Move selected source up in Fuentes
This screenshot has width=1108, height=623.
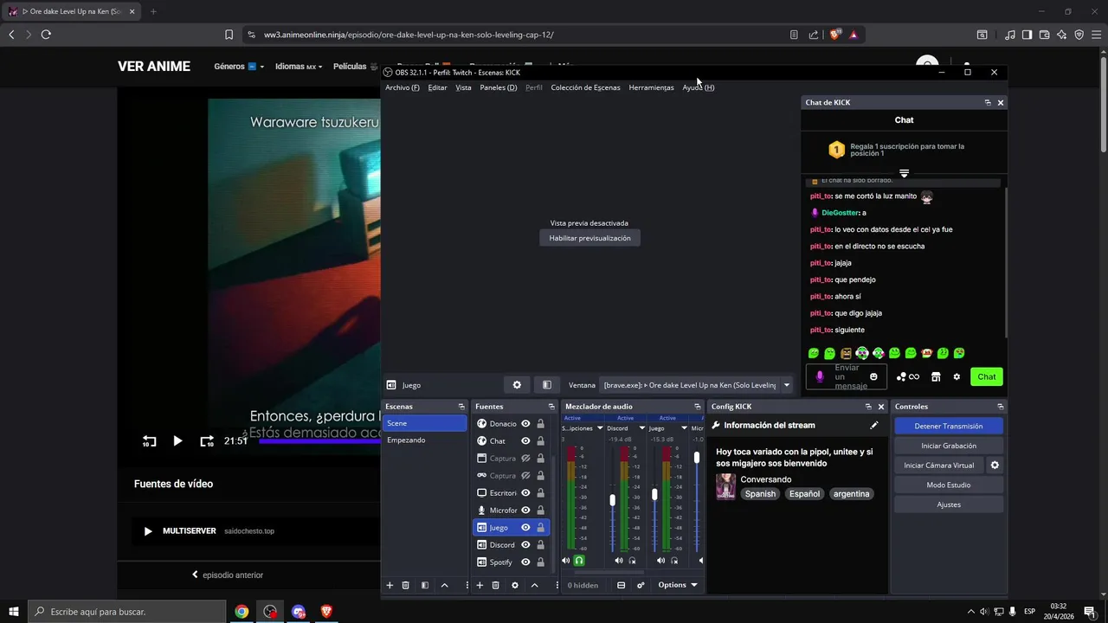tap(535, 586)
